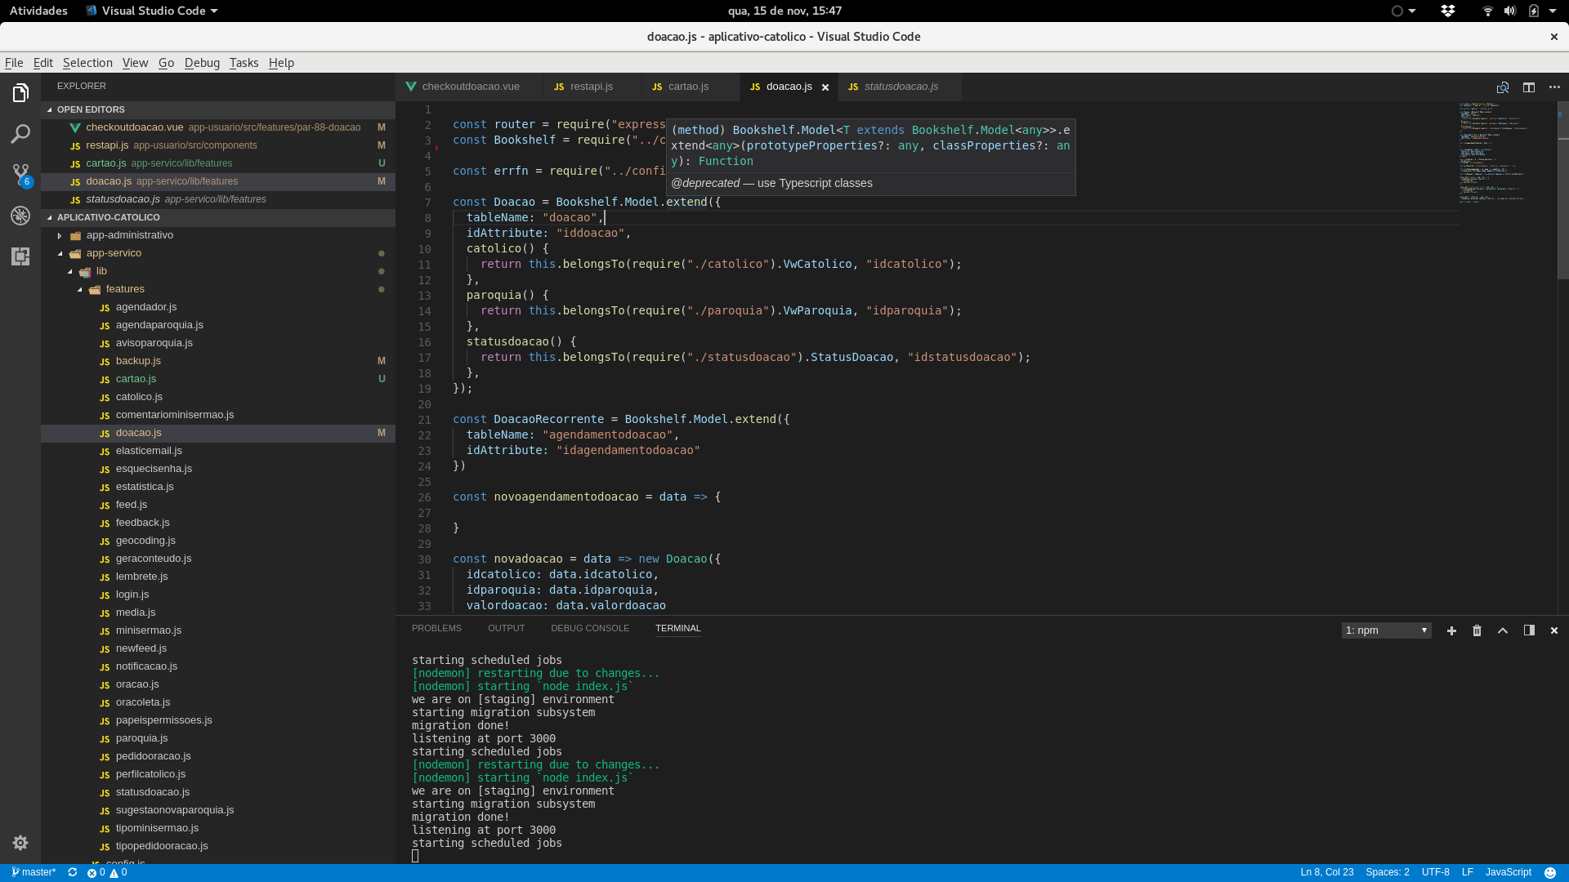Open the Dropbox tray icon

point(1447,11)
